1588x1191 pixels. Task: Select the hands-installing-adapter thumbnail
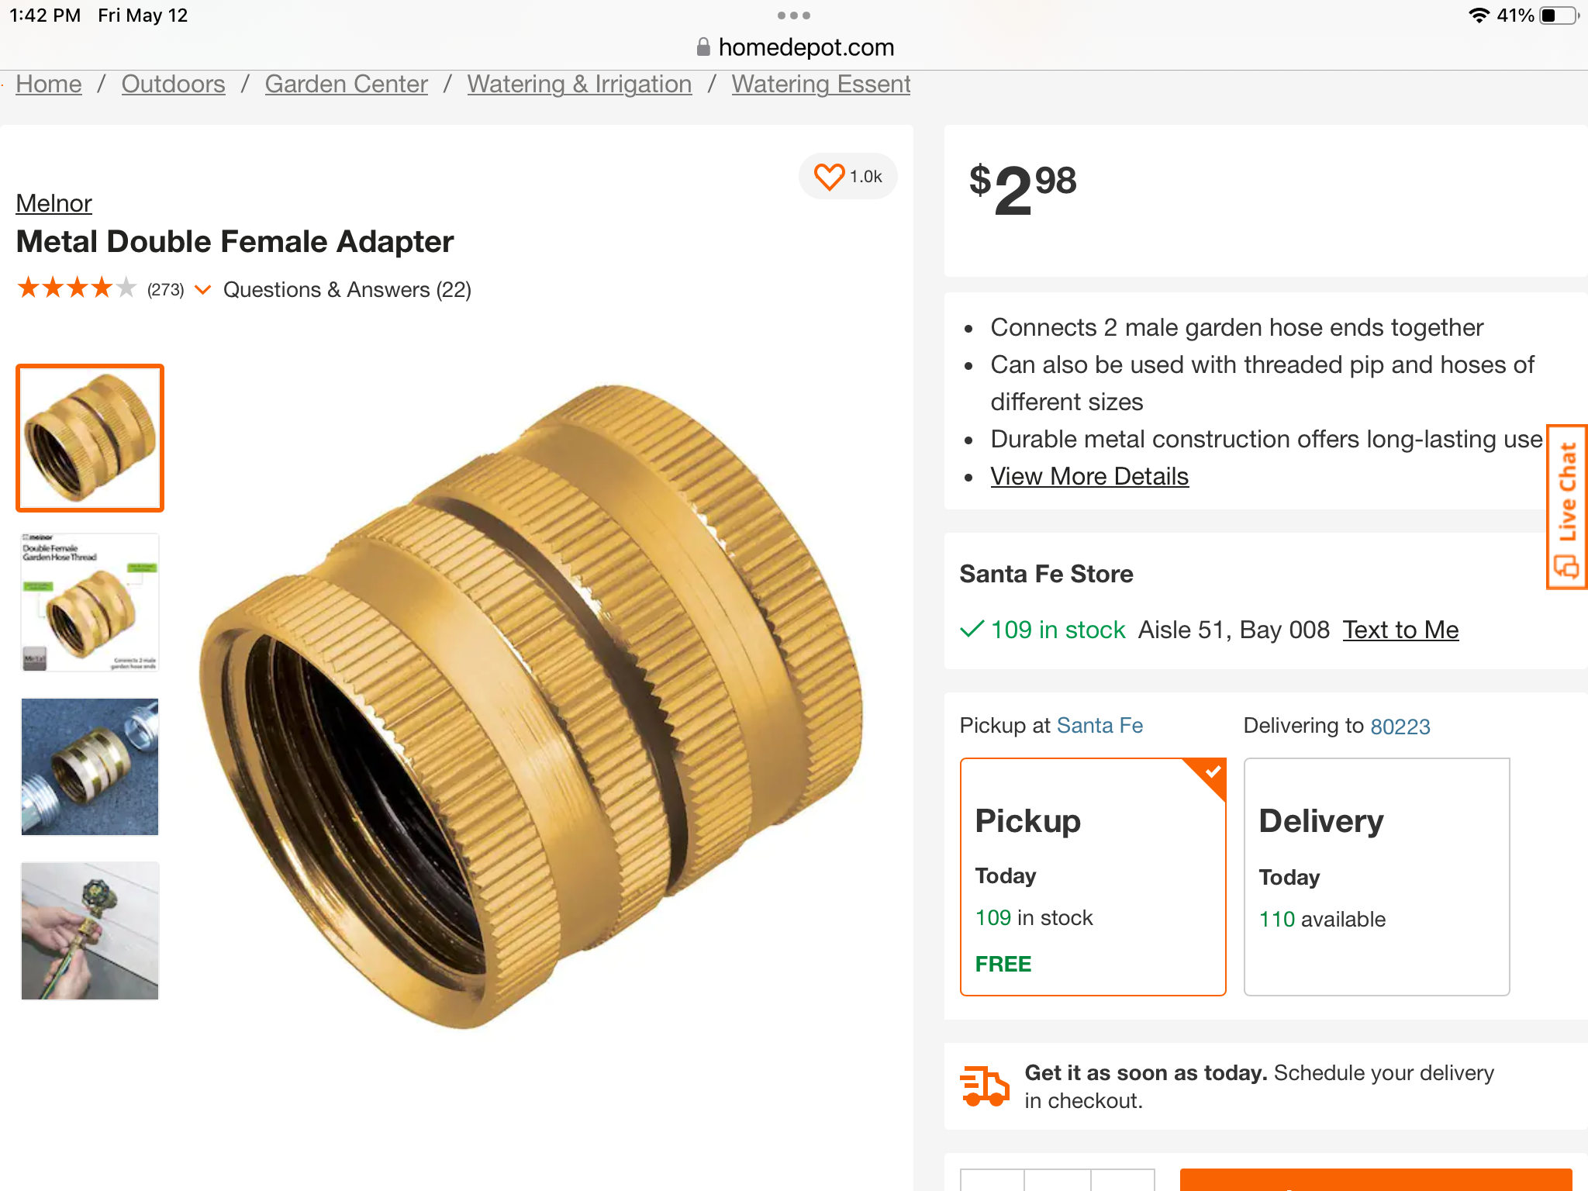(90, 930)
